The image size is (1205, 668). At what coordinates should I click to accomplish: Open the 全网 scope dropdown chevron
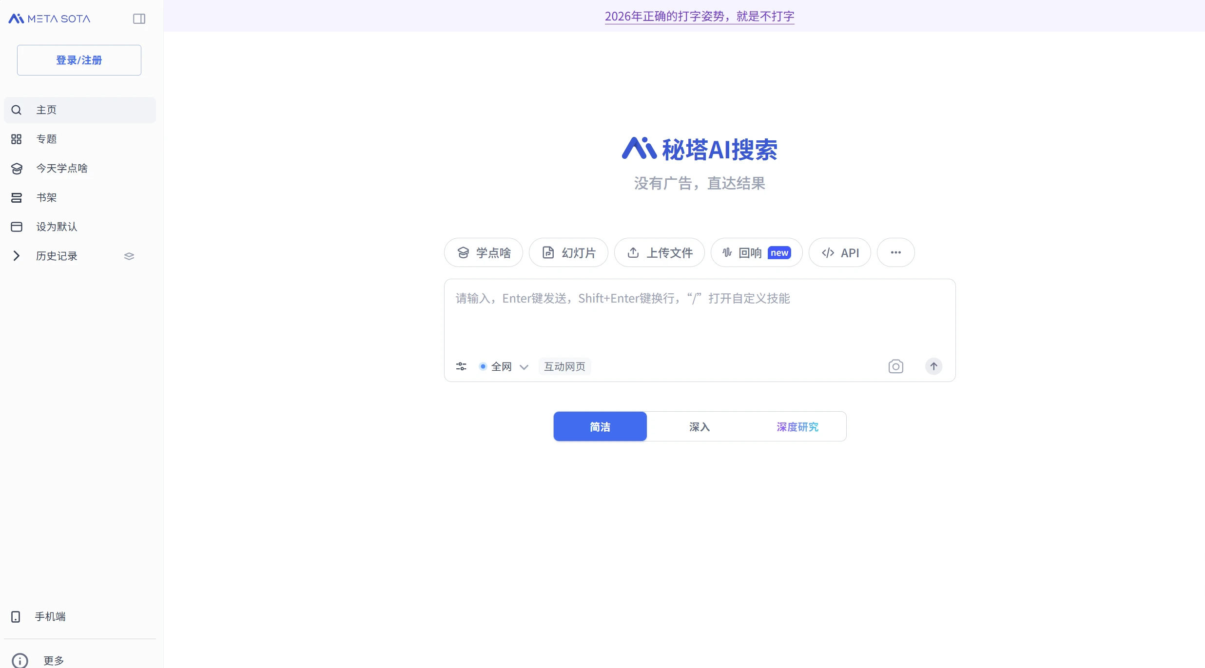(x=525, y=366)
